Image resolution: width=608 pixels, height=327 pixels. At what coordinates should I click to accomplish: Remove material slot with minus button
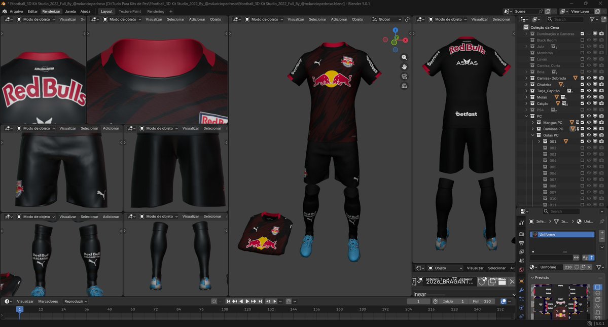tap(602, 239)
